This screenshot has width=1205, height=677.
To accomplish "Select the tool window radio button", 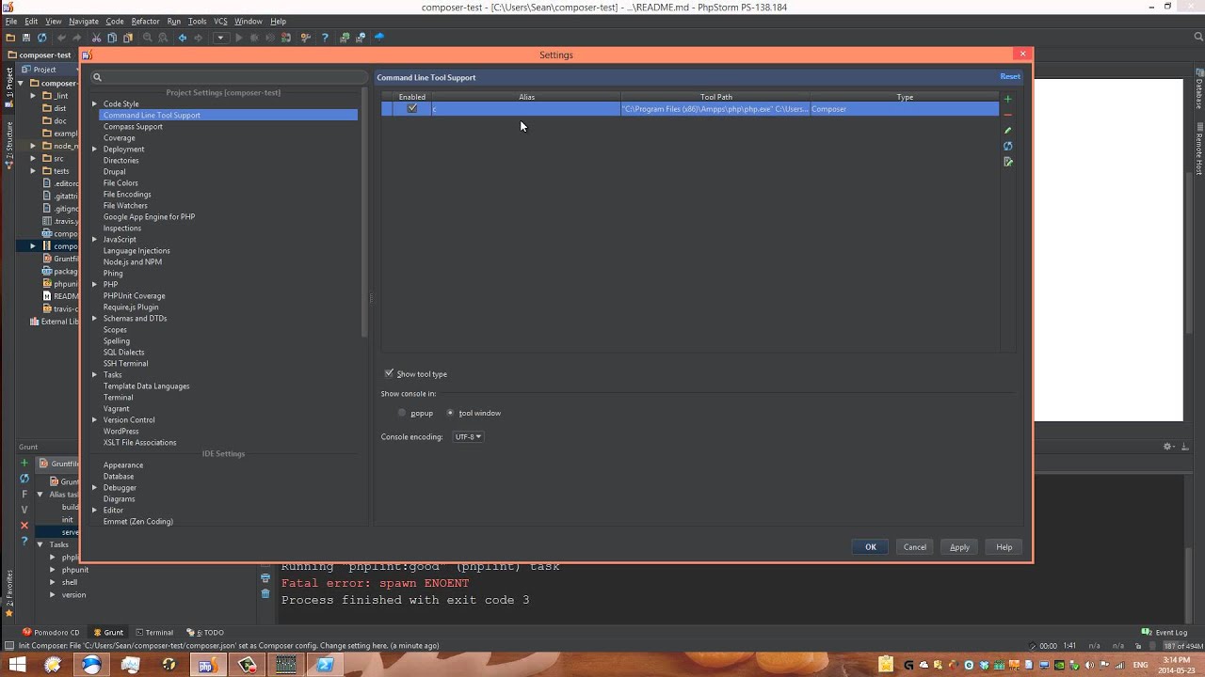I will (x=450, y=413).
